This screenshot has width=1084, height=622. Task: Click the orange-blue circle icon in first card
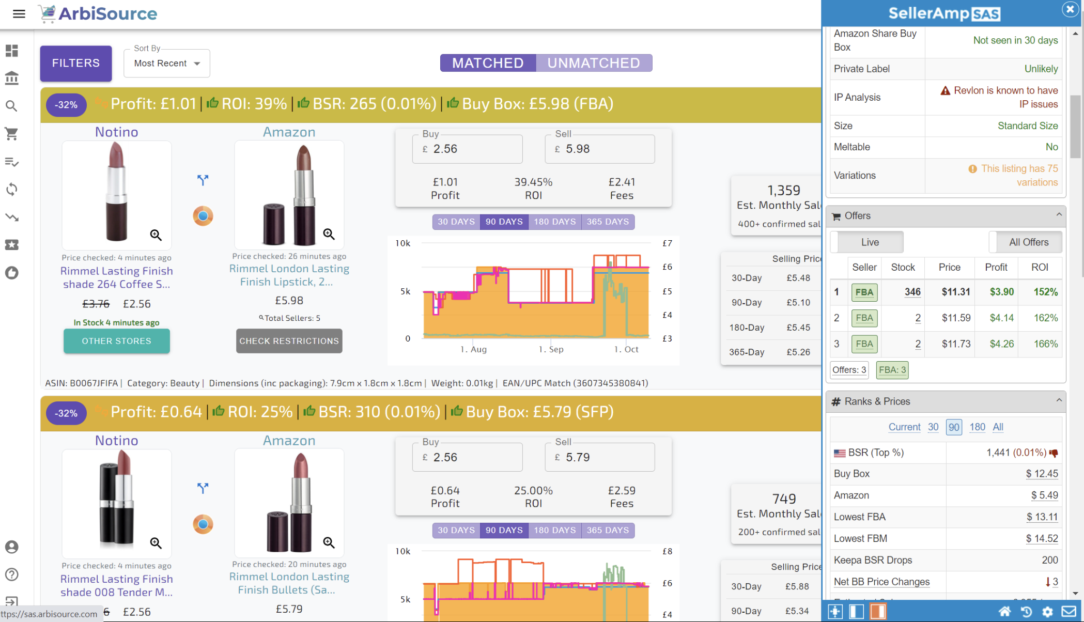coord(203,216)
